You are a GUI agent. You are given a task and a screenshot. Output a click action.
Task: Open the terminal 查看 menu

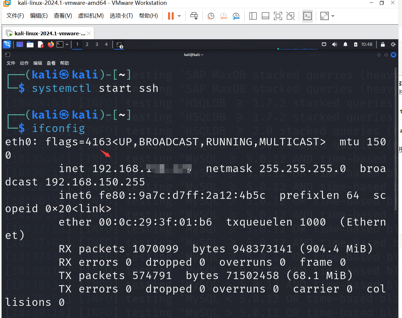(51, 63)
